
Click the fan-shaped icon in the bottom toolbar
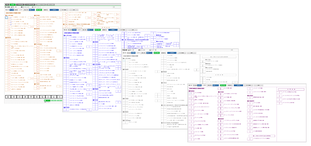coord(25,97)
